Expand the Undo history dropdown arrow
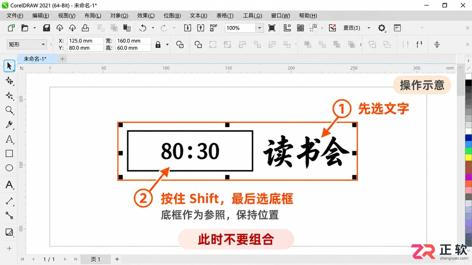Viewport: 472px width, 265px height. [x=153, y=28]
